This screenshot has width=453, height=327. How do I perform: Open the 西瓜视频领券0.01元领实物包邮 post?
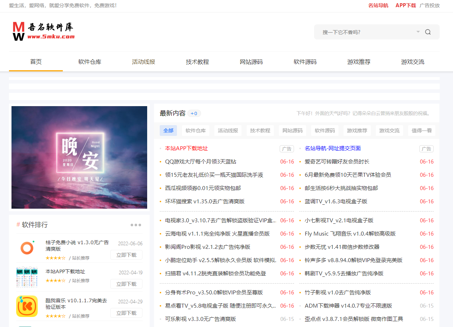(203, 188)
